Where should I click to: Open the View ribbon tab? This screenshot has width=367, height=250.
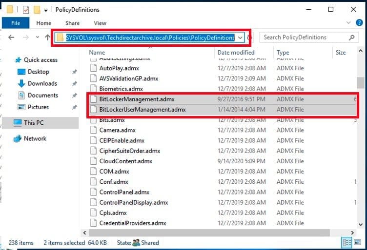(x=100, y=23)
